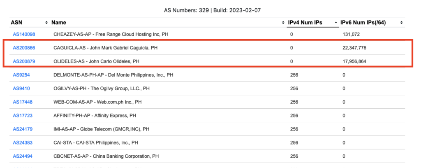Click the Name column header text

point(59,23)
